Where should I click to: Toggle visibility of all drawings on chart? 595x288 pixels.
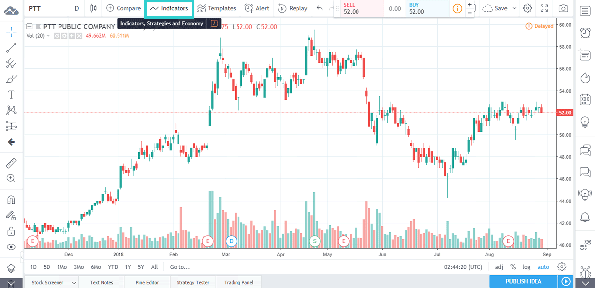11,247
